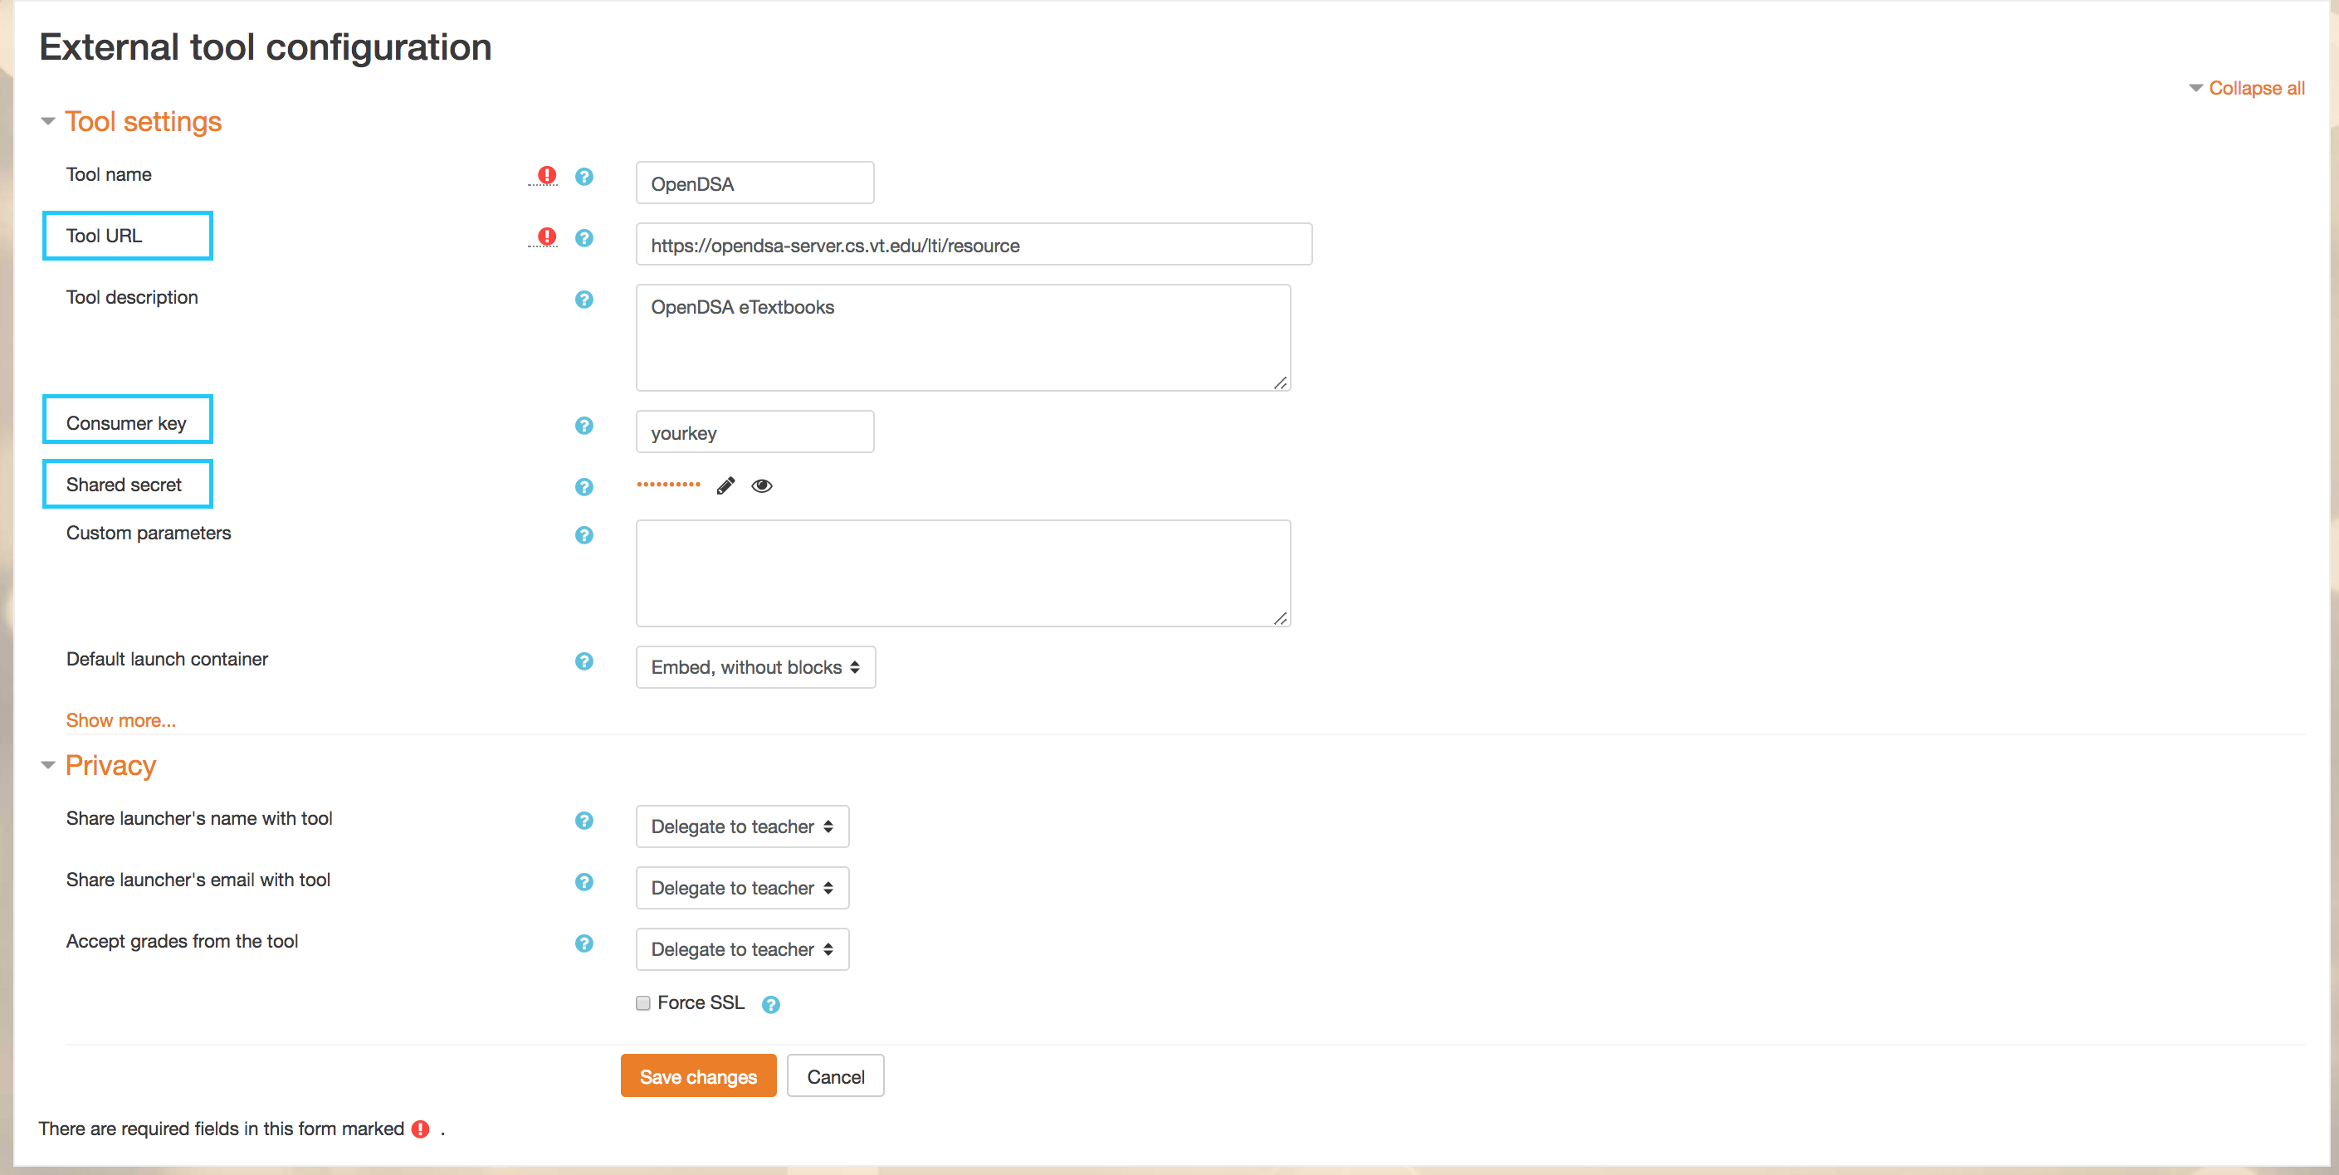
Task: Reveal the shared secret with eye icon
Action: click(x=762, y=485)
